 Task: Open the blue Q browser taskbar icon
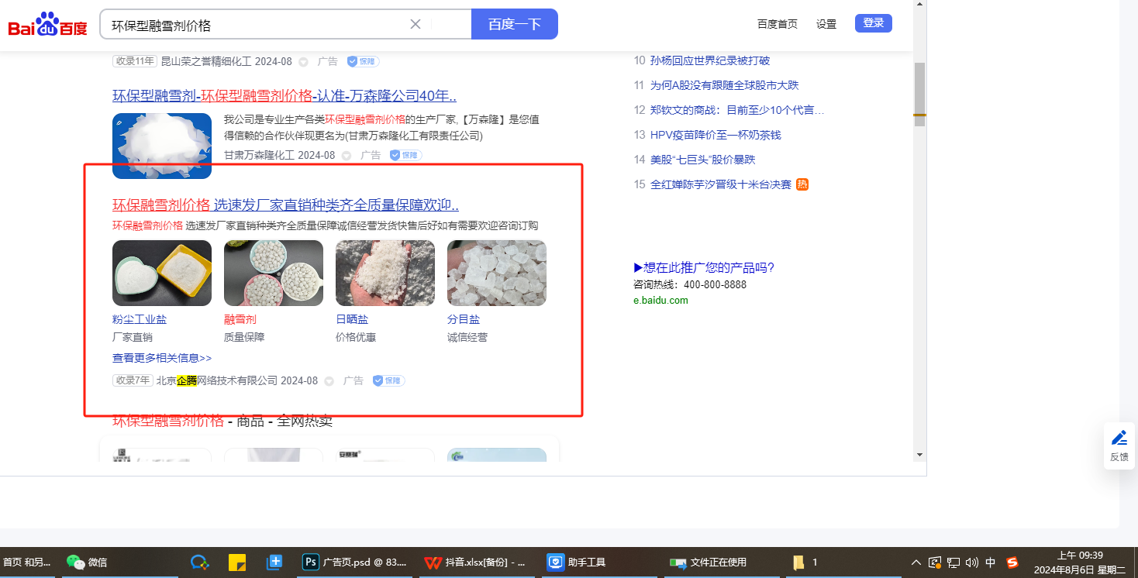pos(200,563)
